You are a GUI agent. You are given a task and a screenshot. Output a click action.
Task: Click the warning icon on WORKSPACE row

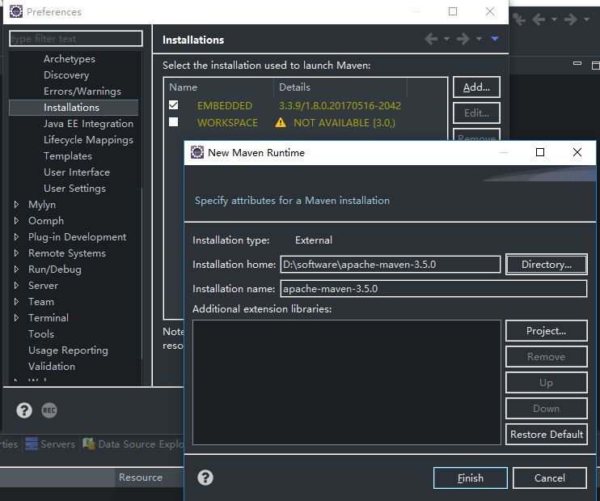pyautogui.click(x=281, y=122)
